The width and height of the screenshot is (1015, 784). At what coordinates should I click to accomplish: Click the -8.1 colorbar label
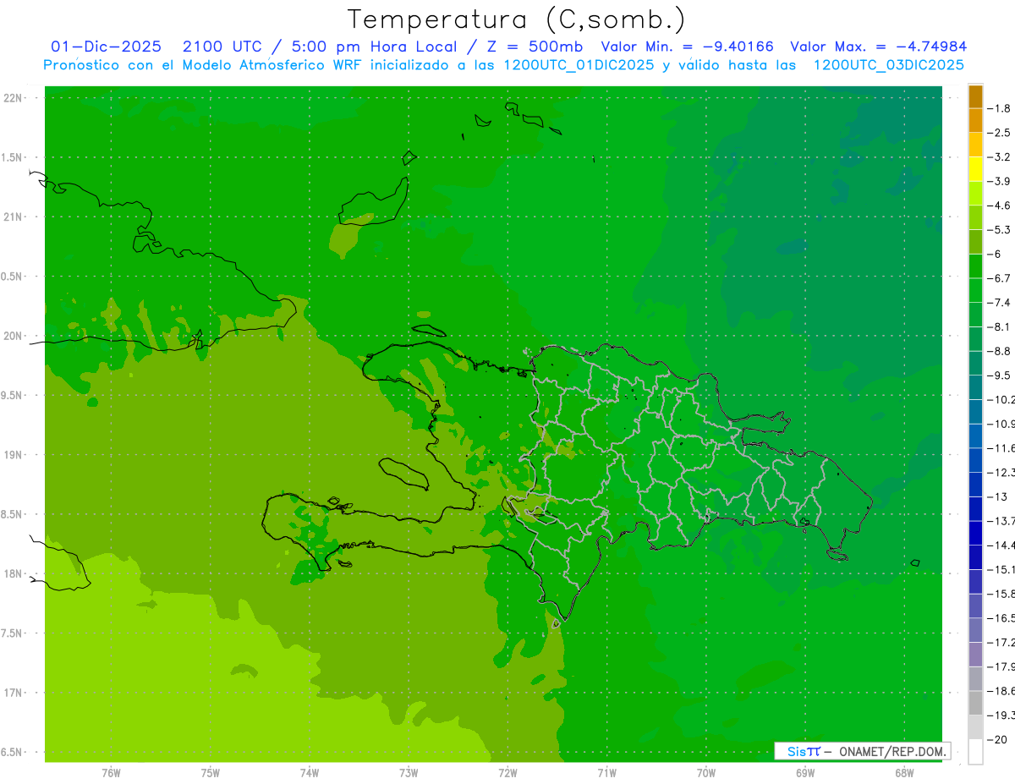tap(999, 326)
